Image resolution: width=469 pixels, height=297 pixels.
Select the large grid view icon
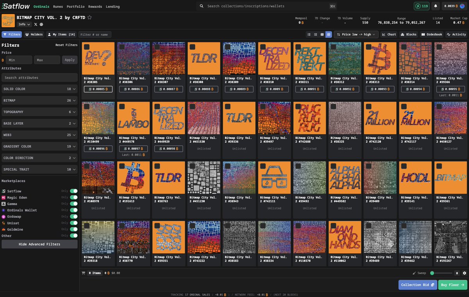(329, 34)
